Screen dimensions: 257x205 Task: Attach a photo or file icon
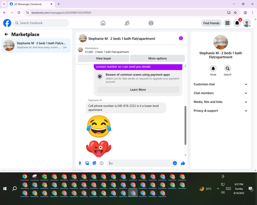(x=87, y=163)
